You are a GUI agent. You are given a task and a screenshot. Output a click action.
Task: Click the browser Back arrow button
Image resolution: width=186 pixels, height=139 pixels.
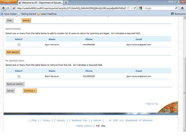pos(3,8)
